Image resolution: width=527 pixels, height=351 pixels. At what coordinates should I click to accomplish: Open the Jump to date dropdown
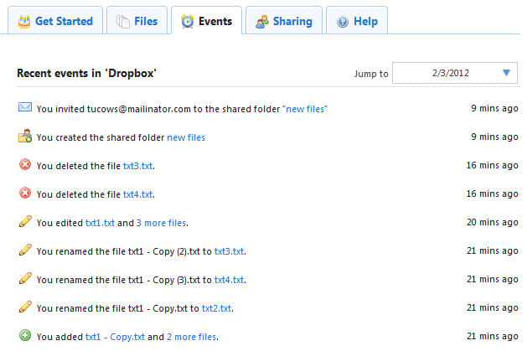click(455, 73)
